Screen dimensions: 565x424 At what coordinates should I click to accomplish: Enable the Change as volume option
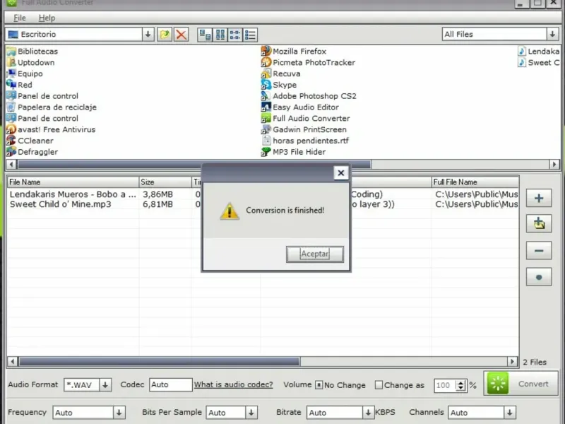click(379, 385)
